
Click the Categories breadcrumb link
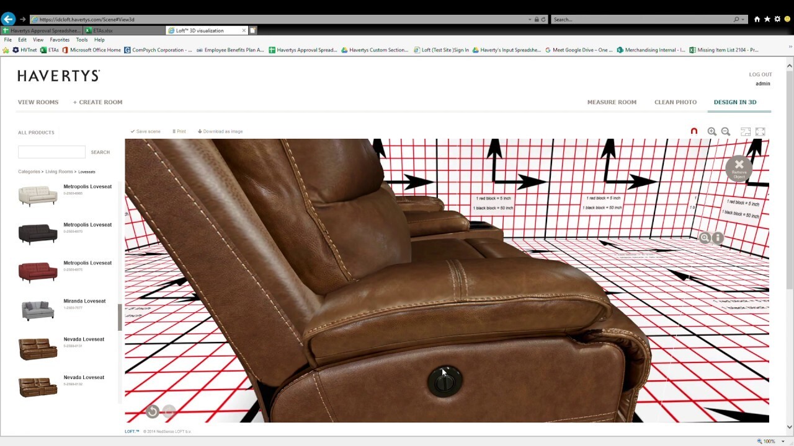29,172
